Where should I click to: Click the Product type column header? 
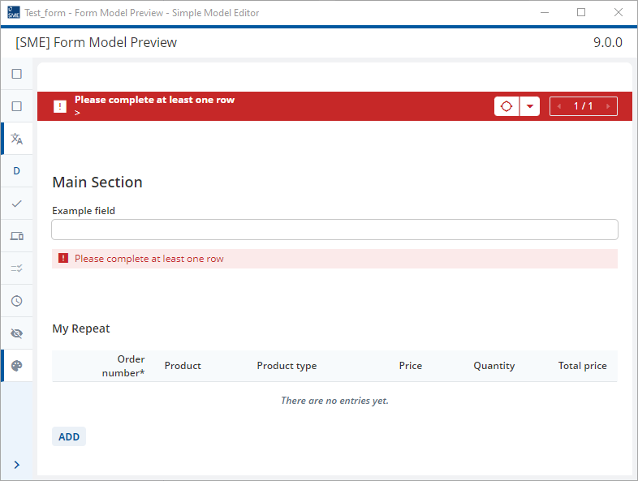(x=287, y=366)
